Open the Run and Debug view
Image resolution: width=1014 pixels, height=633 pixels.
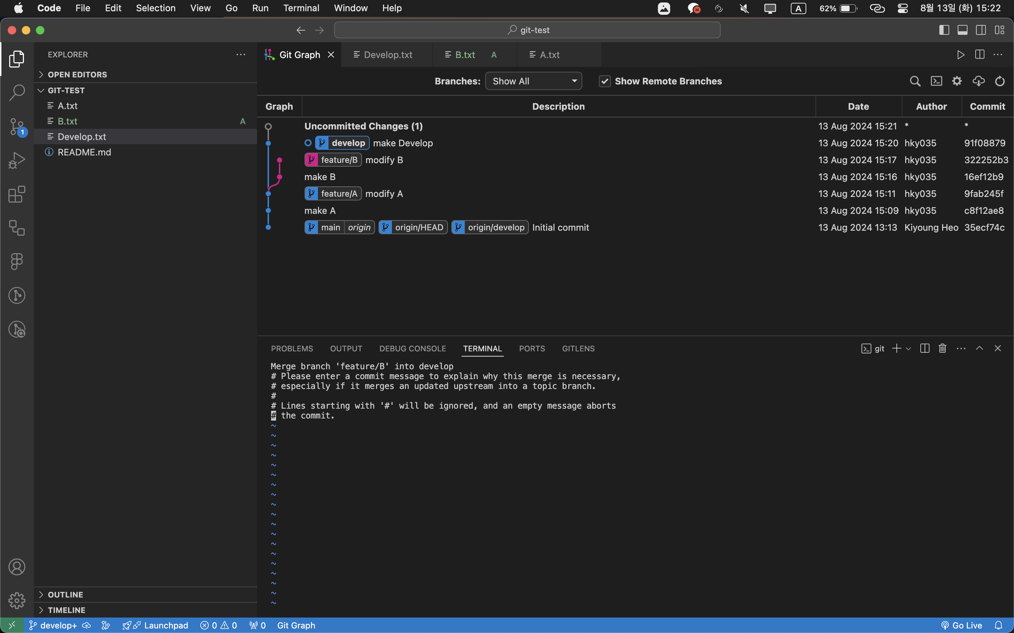[17, 160]
